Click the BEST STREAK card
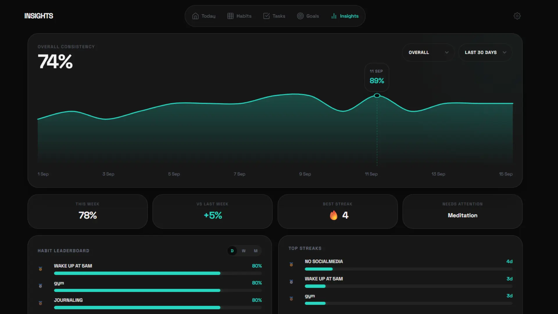Viewport: 558px width, 314px height. [x=337, y=211]
